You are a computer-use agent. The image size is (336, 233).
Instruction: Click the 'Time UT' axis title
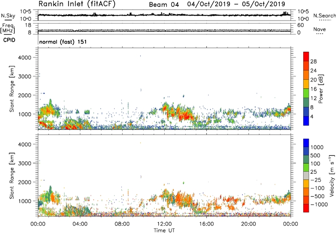click(x=164, y=230)
